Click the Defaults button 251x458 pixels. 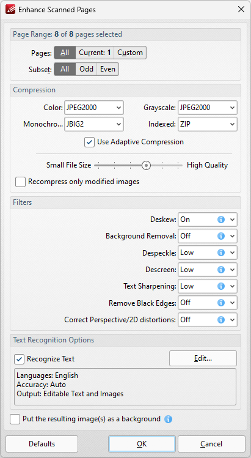42,444
